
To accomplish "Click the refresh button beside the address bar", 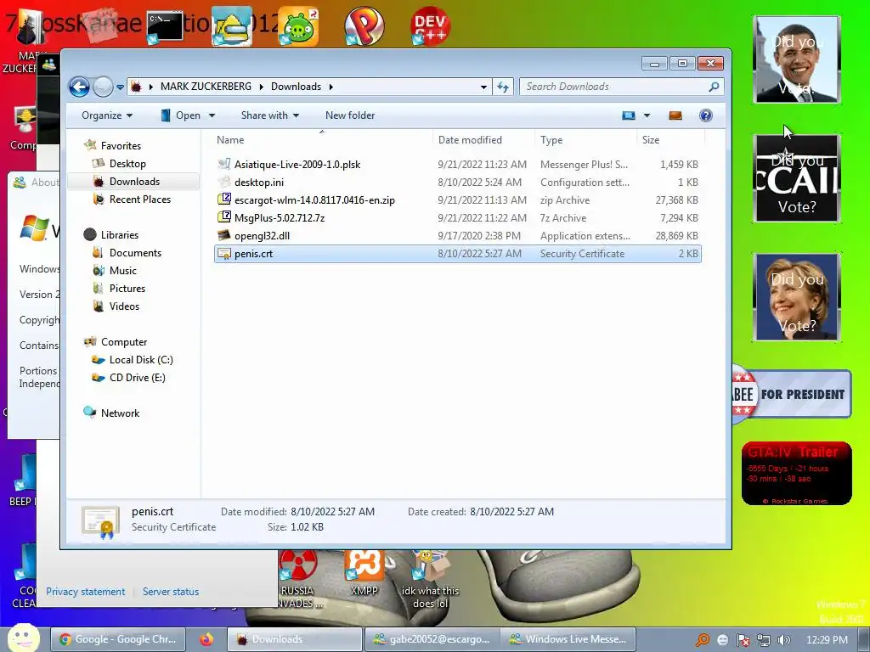I will tap(503, 87).
